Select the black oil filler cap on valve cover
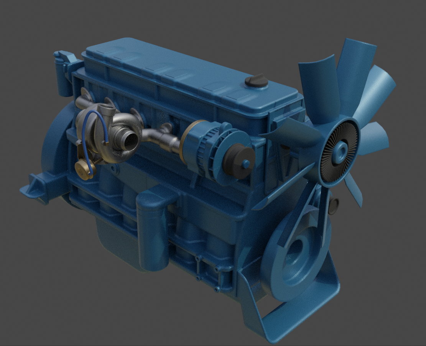The image size is (426, 346). tap(256, 81)
